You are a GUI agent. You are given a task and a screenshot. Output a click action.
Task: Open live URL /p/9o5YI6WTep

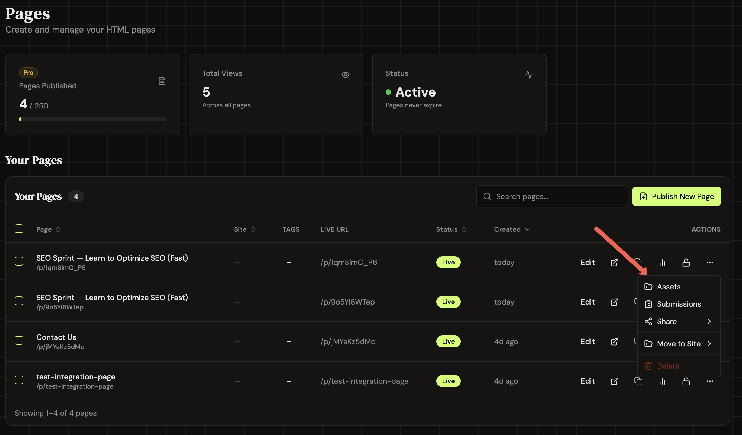pos(347,302)
